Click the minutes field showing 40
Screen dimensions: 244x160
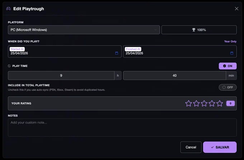pyautogui.click(x=174, y=75)
